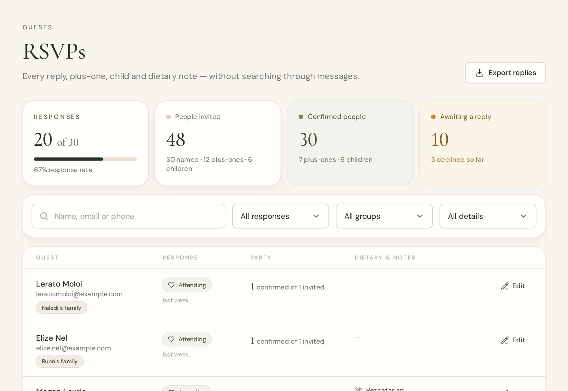The height and width of the screenshot is (391, 568).
Task: Click the heart icon in Elize Nel's Attending badge
Action: tap(171, 339)
